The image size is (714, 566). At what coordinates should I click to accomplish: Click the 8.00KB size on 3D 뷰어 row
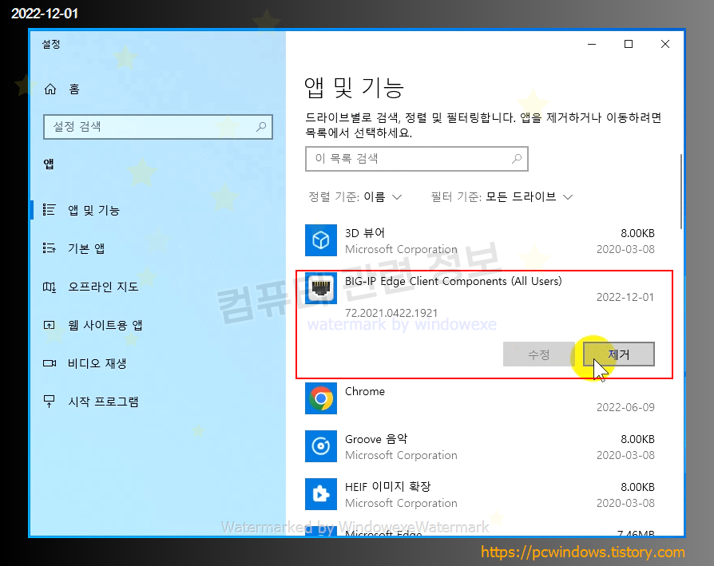click(637, 233)
